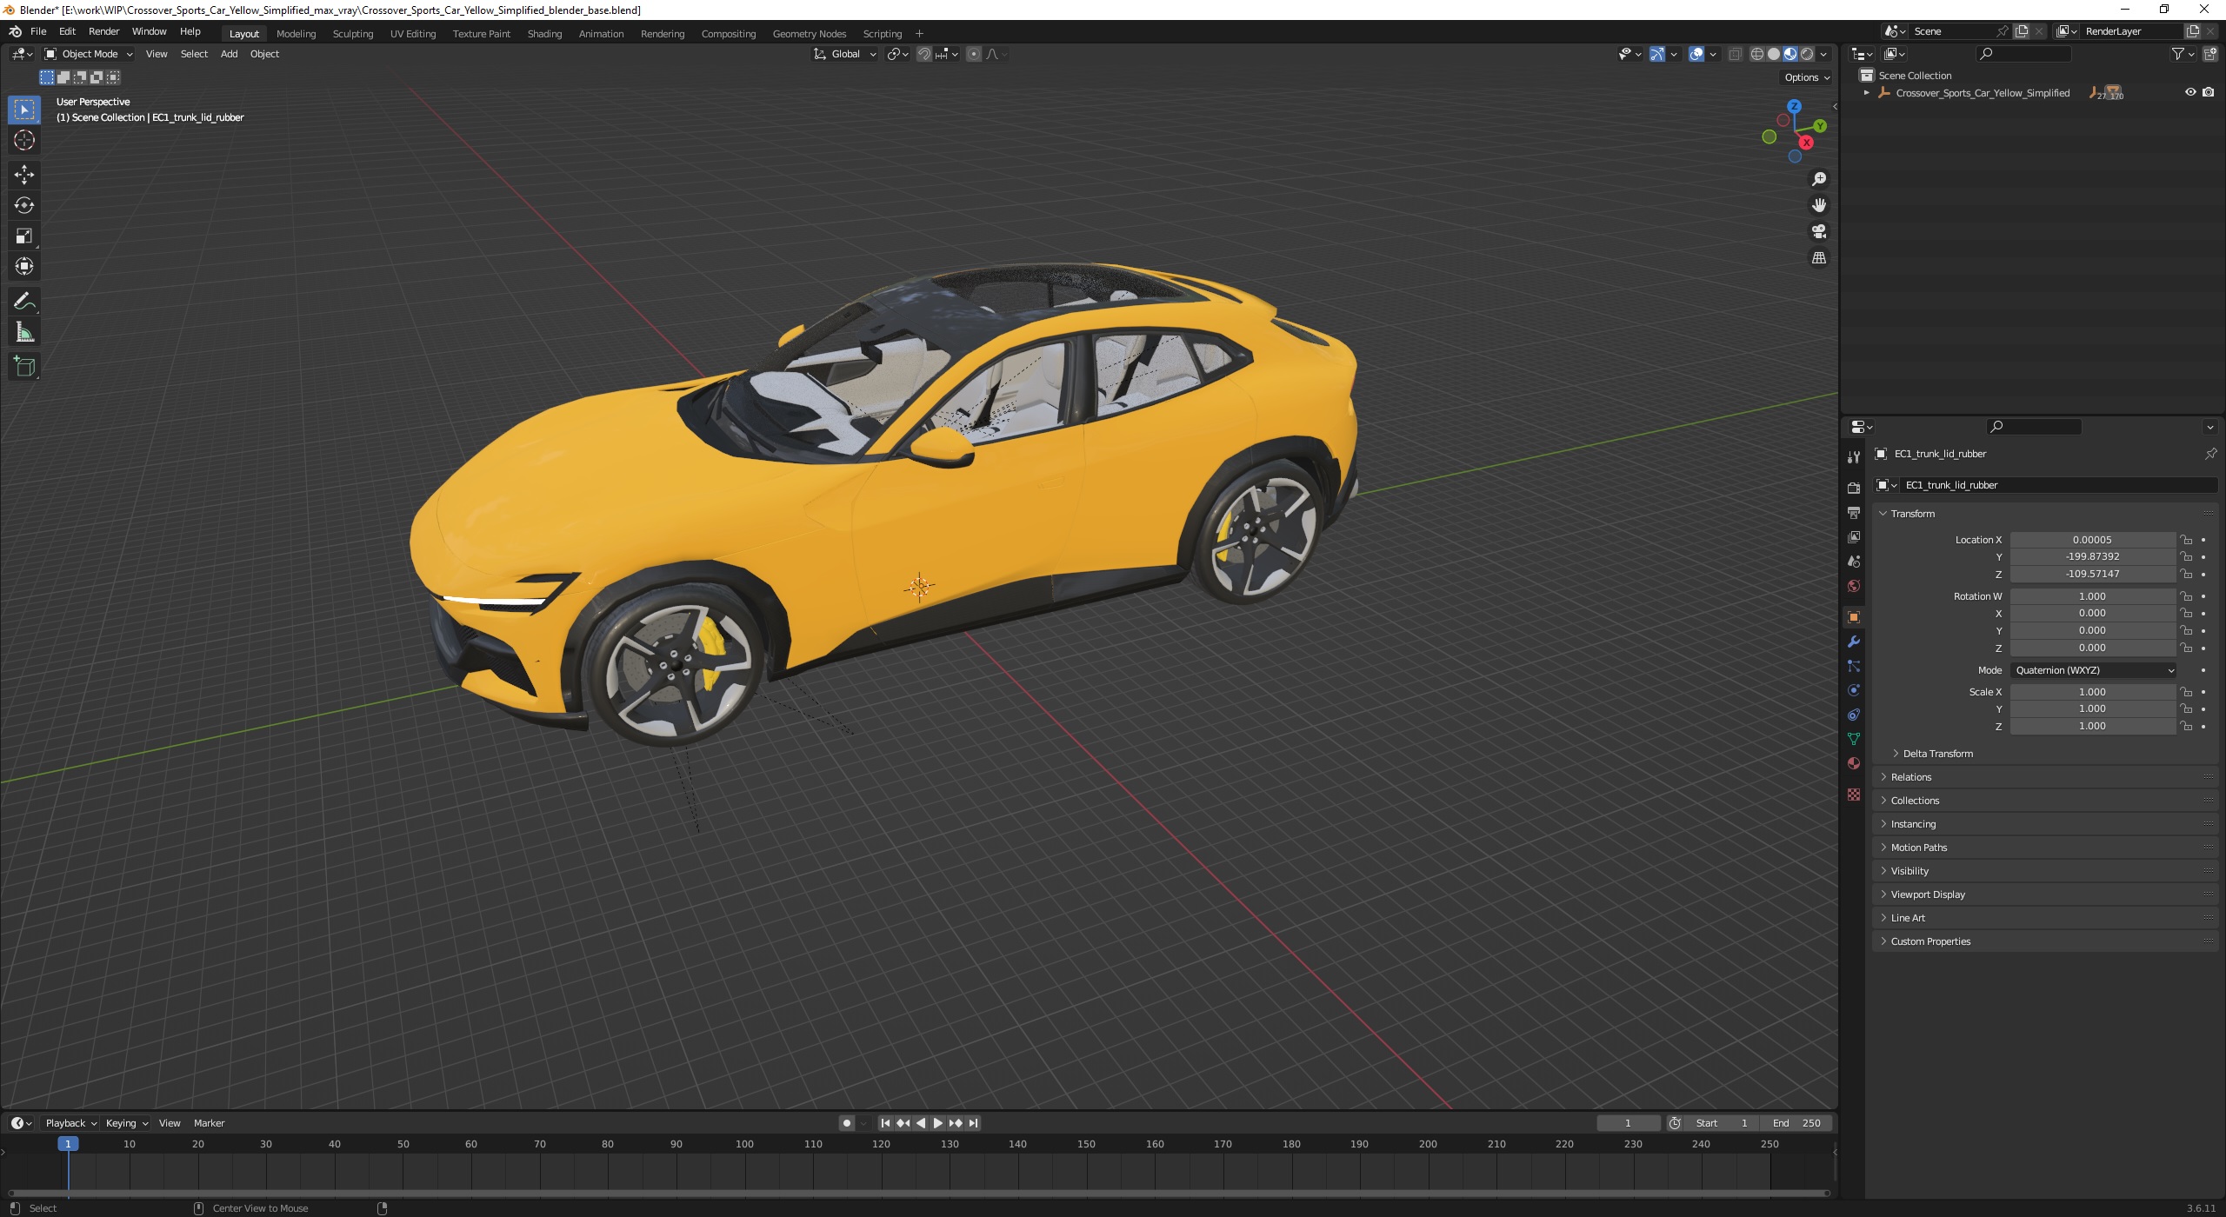Screen dimensions: 2226x1217
Task: Open the Object Mode dropdown
Action: point(89,54)
